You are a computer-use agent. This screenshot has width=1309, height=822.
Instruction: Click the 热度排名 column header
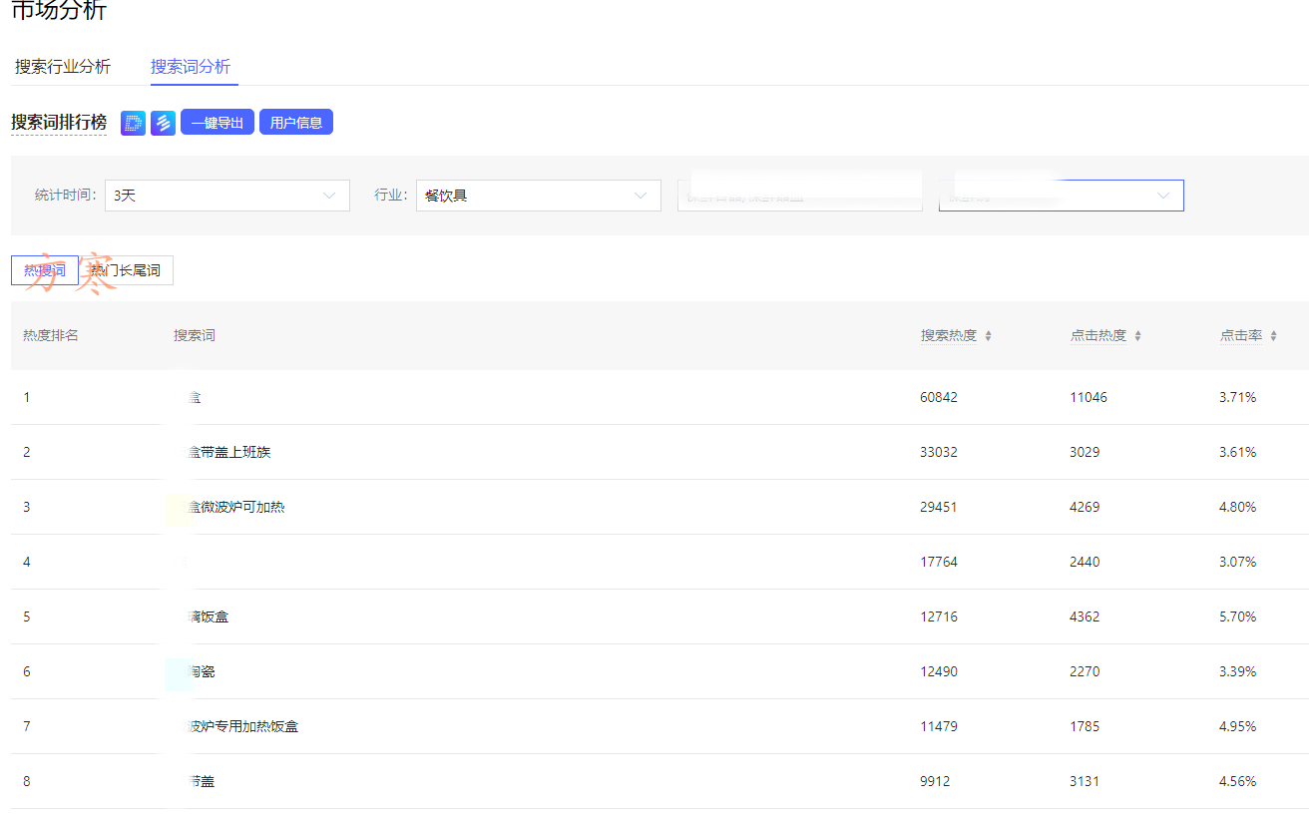coord(51,335)
